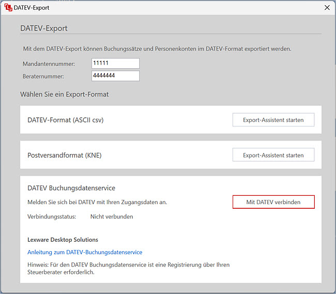Click the 'Verbindungsstatus:' label
Image resolution: width=336 pixels, height=294 pixels.
(x=52, y=216)
